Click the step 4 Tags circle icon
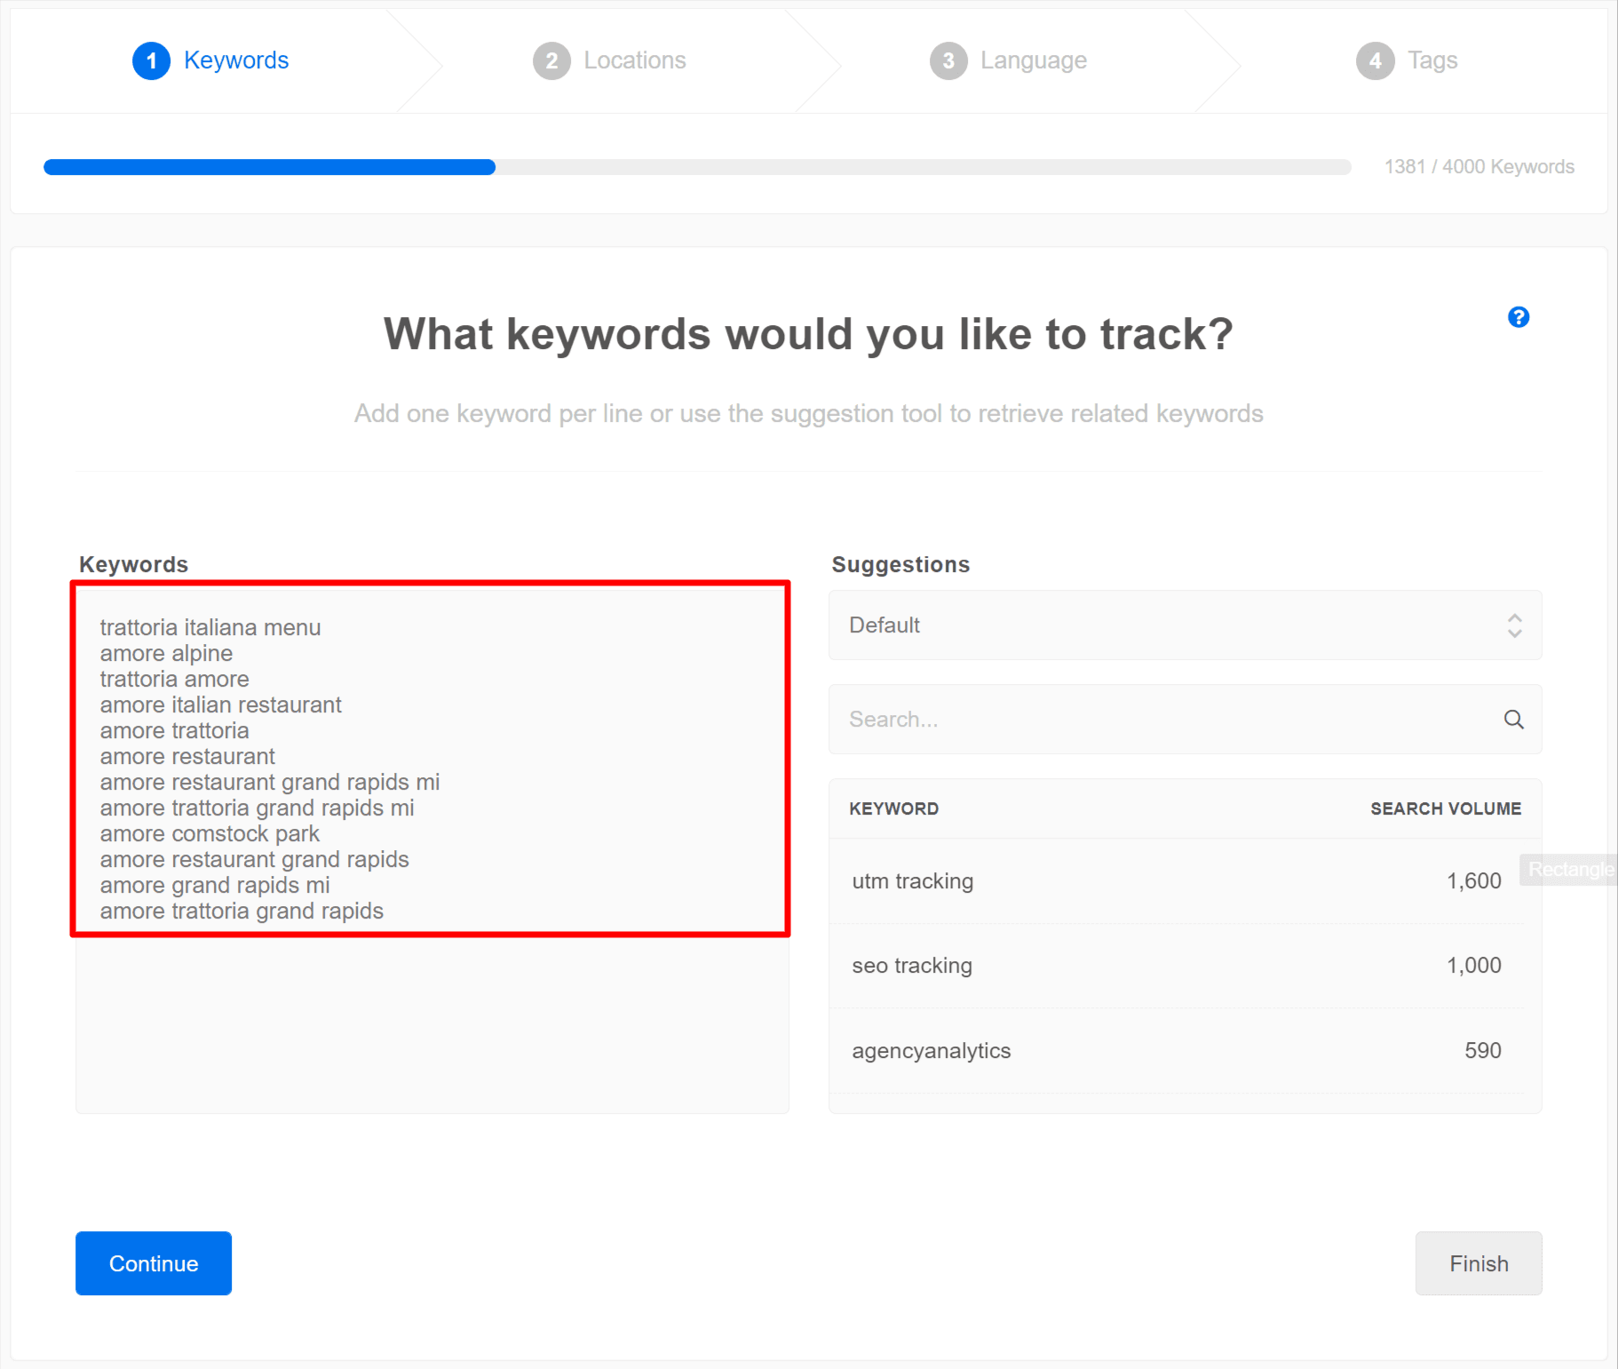Viewport: 1618px width, 1369px height. click(x=1376, y=60)
